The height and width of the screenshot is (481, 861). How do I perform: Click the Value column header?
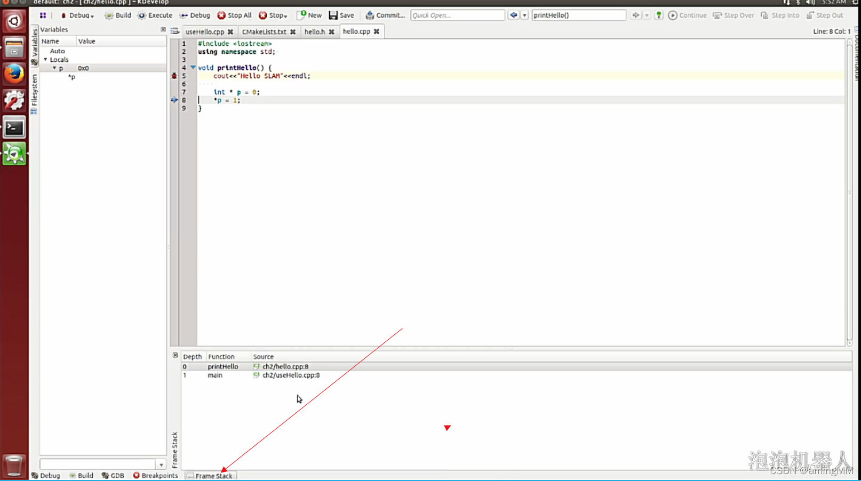click(x=122, y=41)
